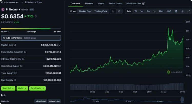
Task: Expand the Market Cap chevron
Action: (59, 45)
